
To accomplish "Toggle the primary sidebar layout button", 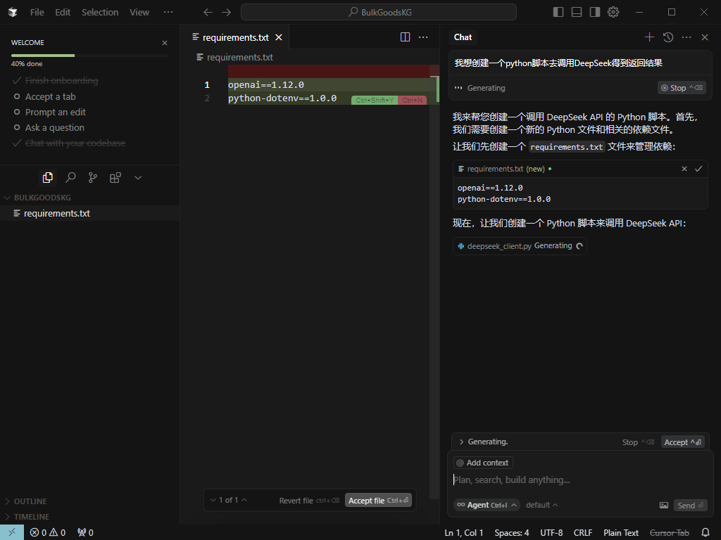I will pos(558,12).
